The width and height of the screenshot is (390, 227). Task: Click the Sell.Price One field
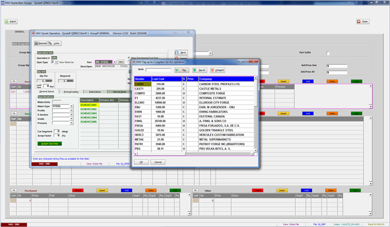pos(337,66)
